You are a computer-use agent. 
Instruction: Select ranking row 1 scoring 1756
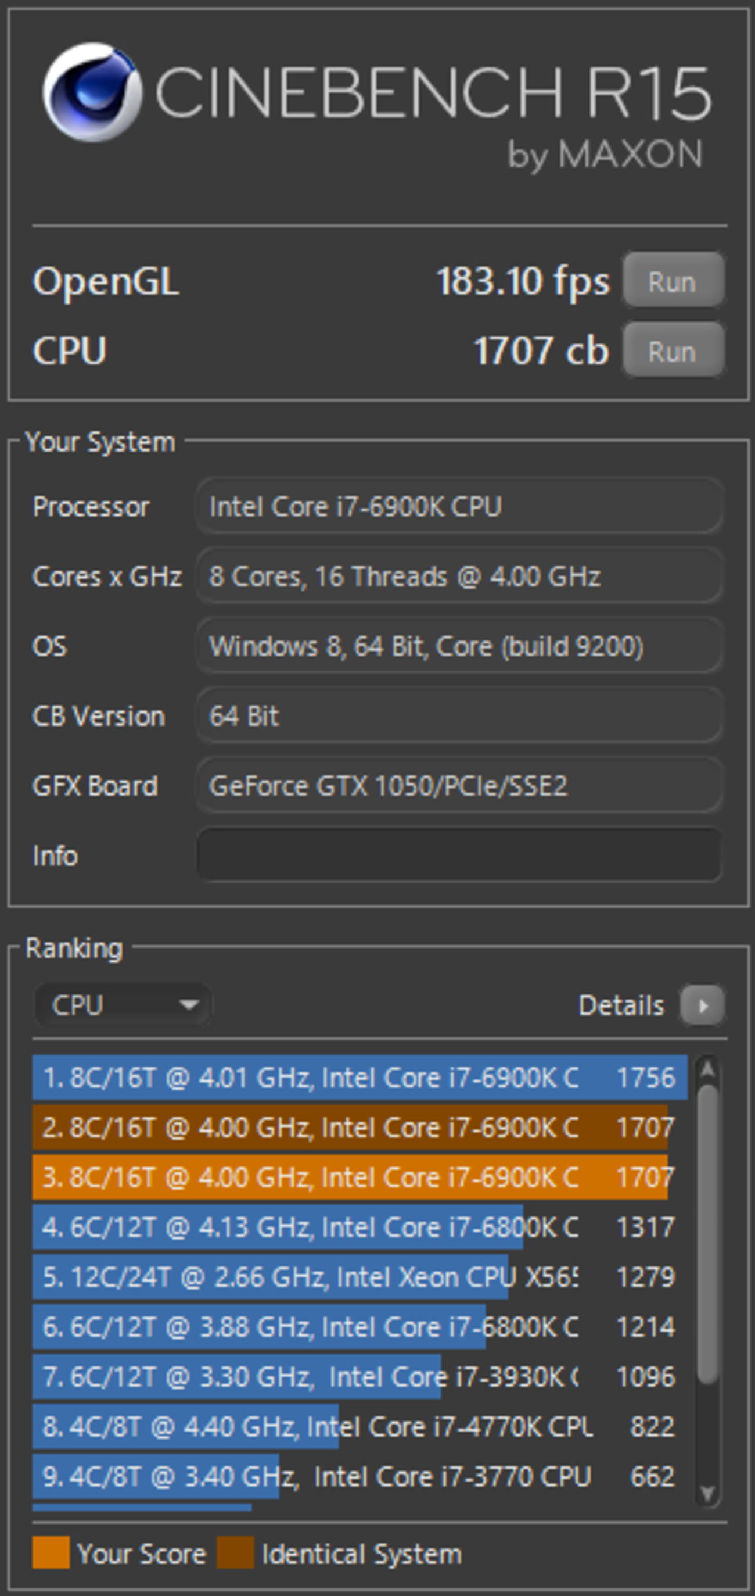[x=360, y=1078]
